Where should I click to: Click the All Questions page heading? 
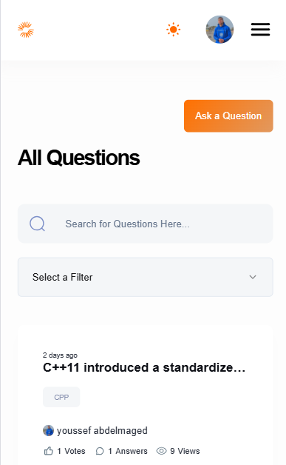(x=79, y=158)
